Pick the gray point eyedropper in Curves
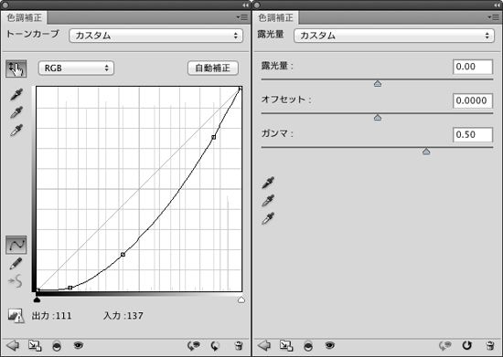This screenshot has width=503, height=357. [16, 112]
